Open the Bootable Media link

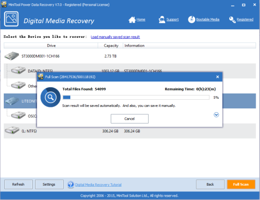[x=208, y=20]
